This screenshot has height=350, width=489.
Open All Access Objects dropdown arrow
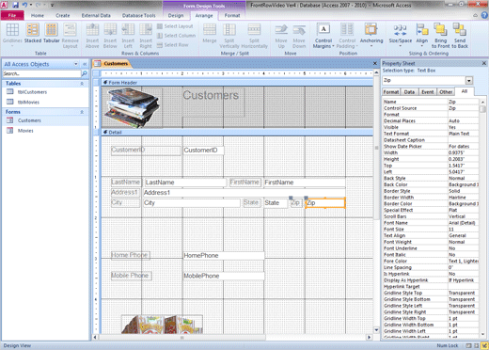click(76, 64)
